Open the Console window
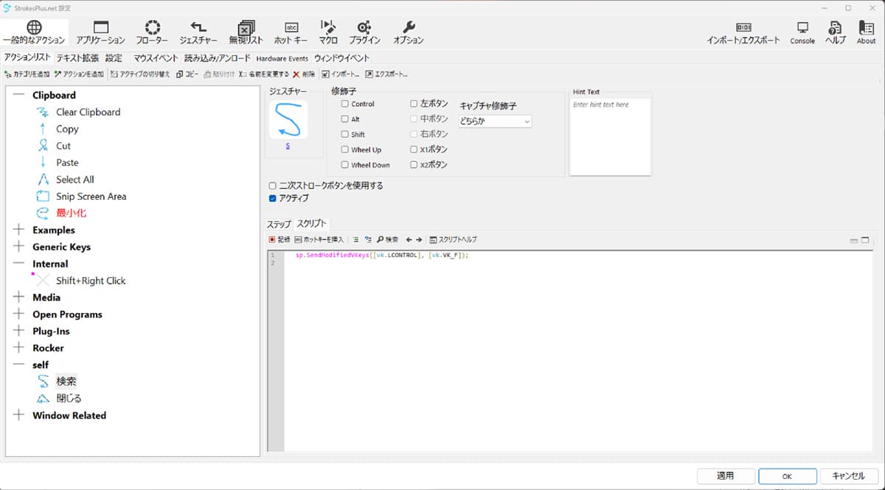The height and width of the screenshot is (490, 885). 802,32
